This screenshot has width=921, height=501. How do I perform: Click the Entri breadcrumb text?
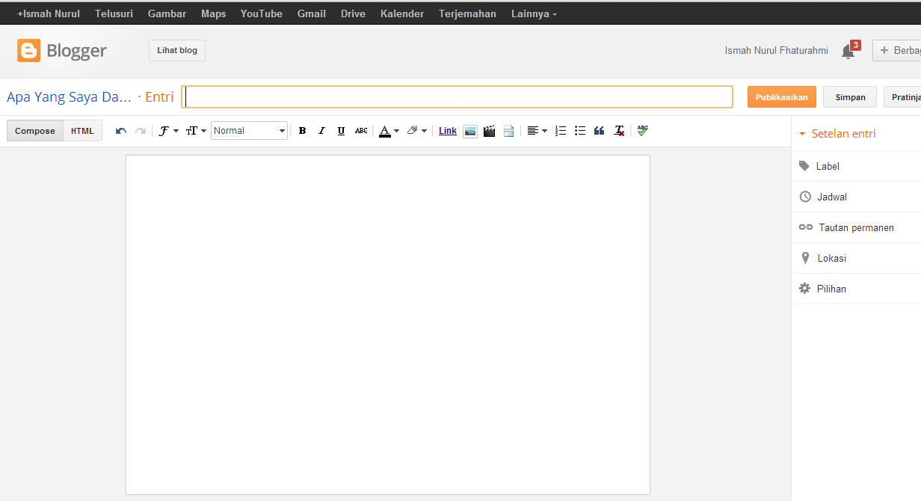pyautogui.click(x=159, y=97)
